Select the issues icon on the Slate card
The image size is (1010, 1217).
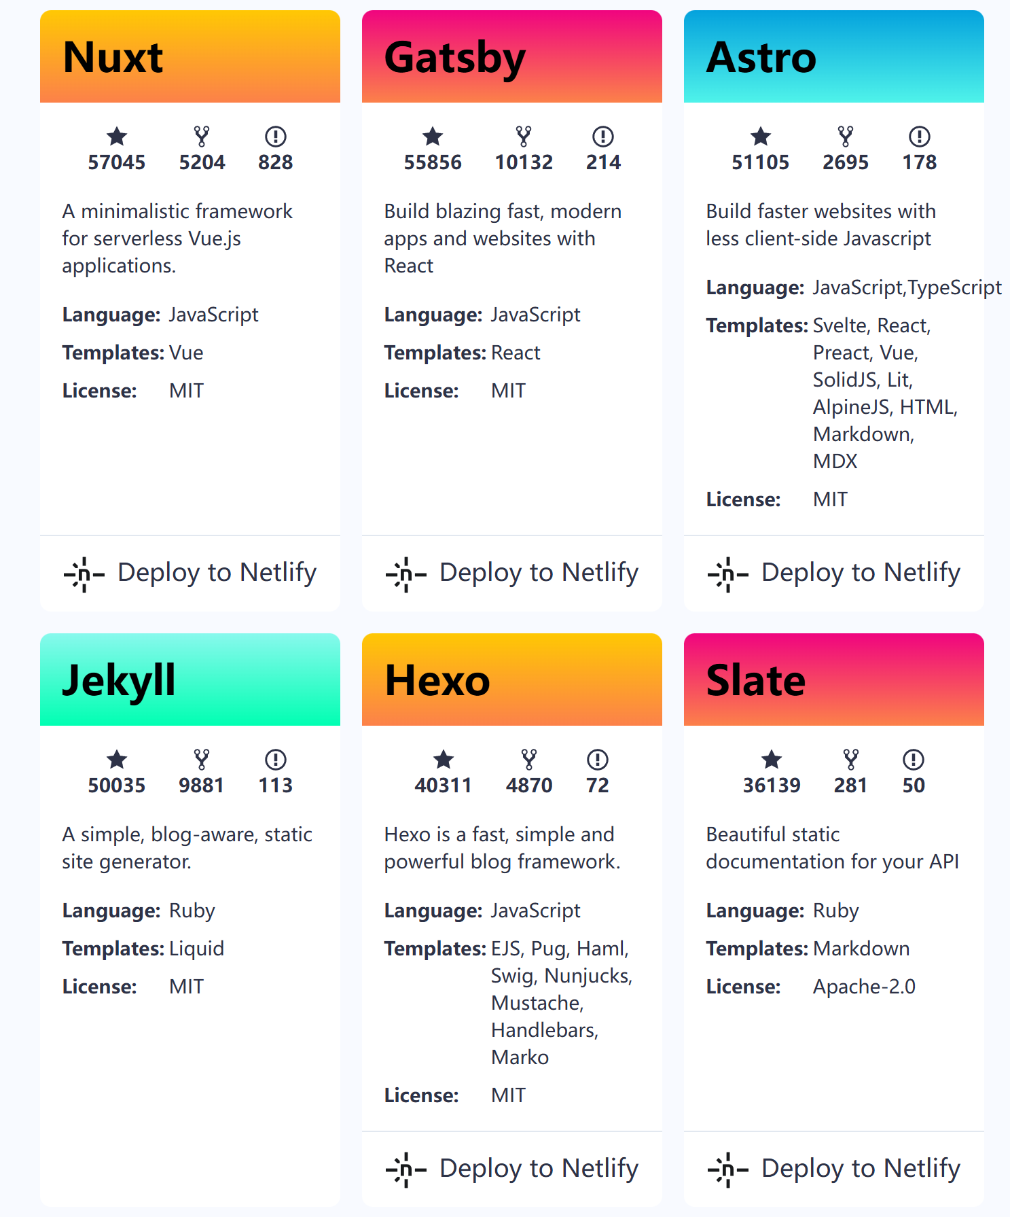913,760
